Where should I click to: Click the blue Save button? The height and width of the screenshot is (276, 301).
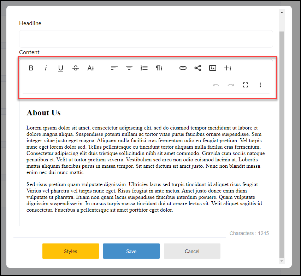pos(131,251)
